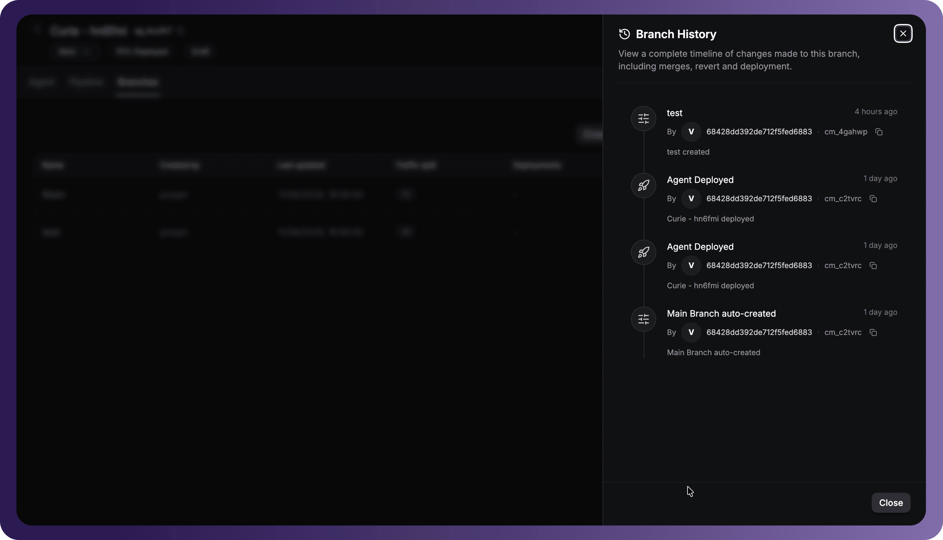This screenshot has width=943, height=540.
Task: Copy the commit ID in the first Agent Deployed row
Action: click(873, 199)
